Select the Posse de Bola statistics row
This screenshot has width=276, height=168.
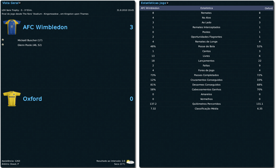pyautogui.click(x=206, y=46)
